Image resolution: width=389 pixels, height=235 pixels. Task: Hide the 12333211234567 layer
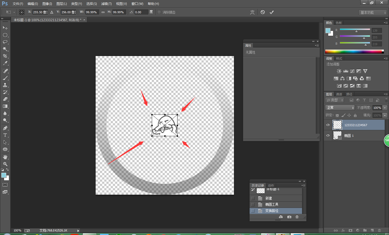pos(328,125)
